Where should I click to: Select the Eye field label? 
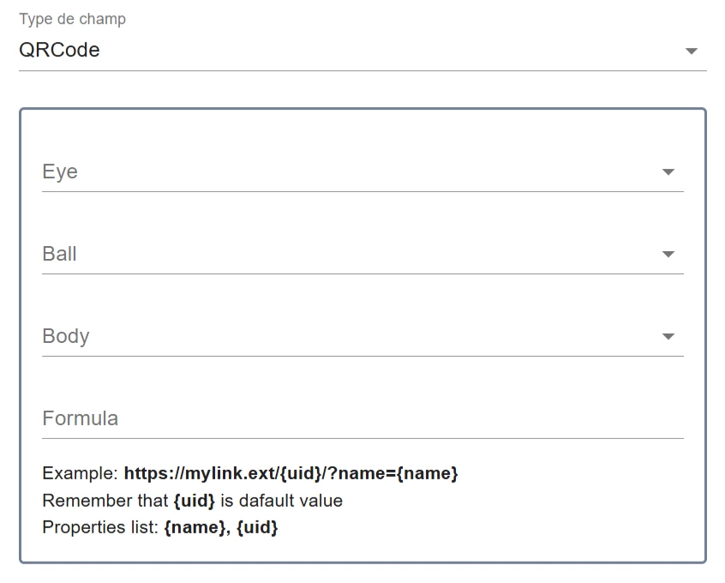click(x=60, y=171)
